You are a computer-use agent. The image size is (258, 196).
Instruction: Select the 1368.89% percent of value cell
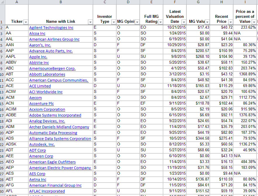(245, 74)
